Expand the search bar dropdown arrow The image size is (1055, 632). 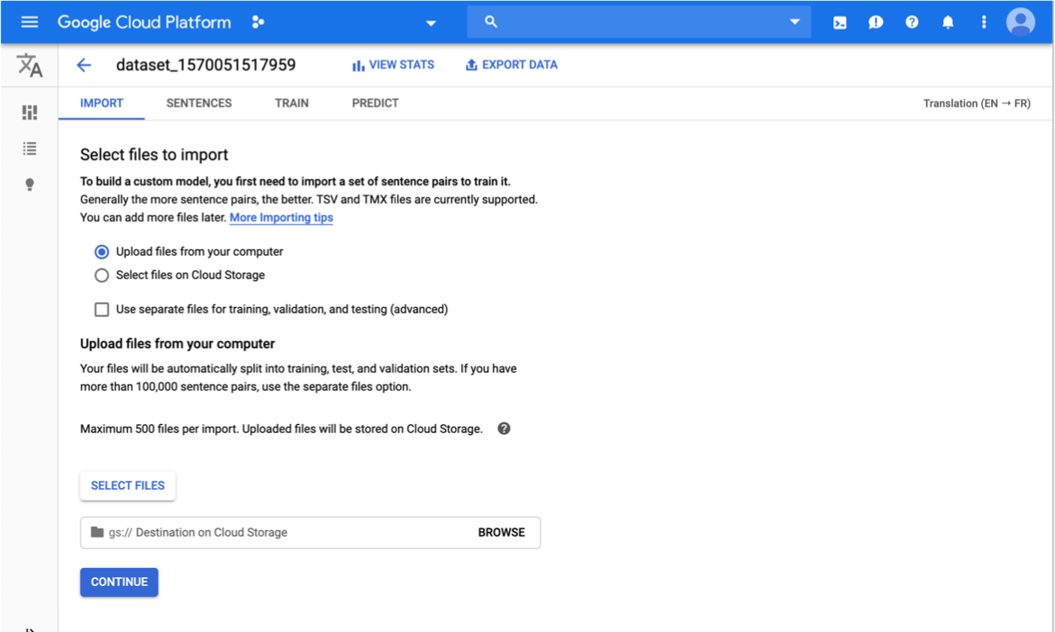coord(794,23)
